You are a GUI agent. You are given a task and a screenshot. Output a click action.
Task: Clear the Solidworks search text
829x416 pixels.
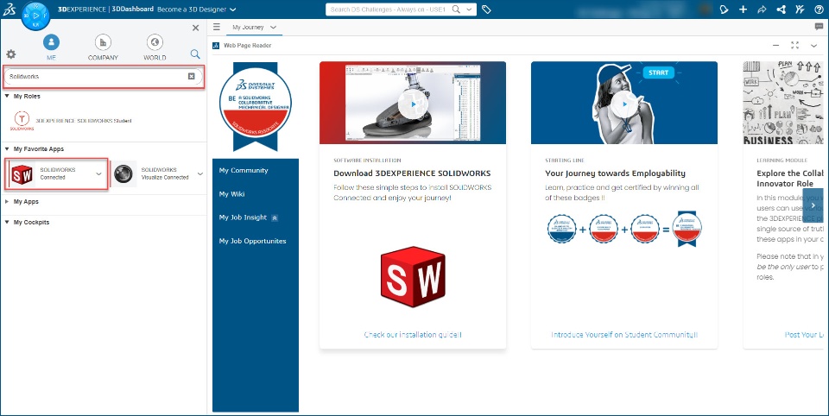coord(192,76)
